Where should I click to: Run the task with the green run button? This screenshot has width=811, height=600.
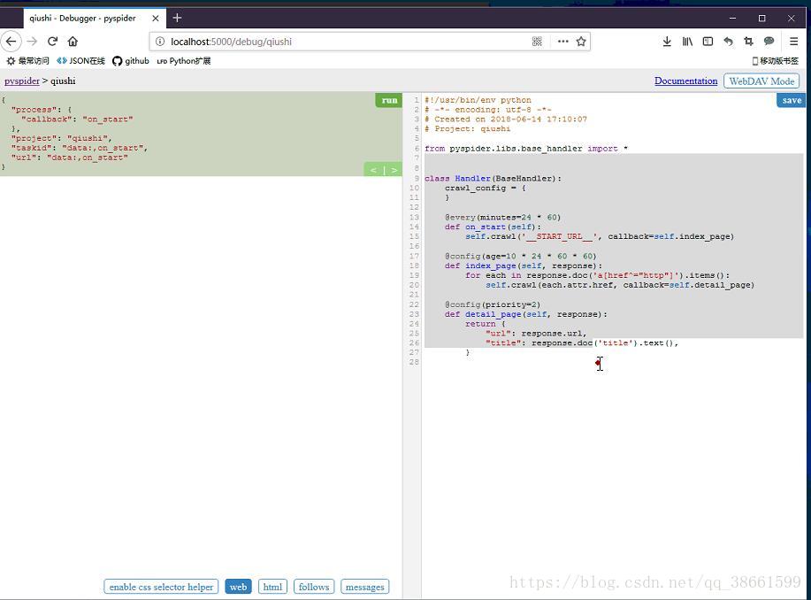[389, 100]
